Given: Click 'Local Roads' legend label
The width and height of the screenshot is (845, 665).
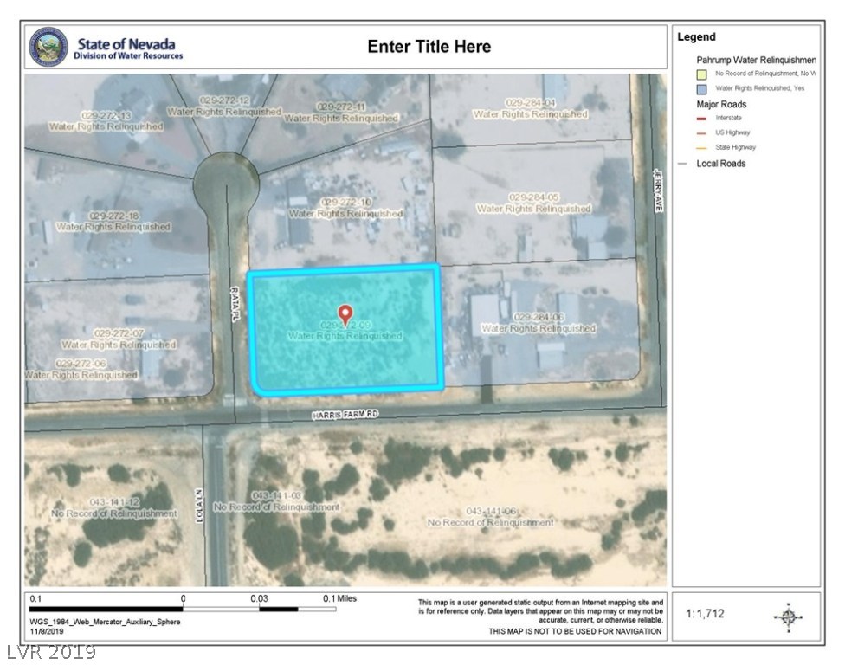Looking at the screenshot, I should point(721,164).
